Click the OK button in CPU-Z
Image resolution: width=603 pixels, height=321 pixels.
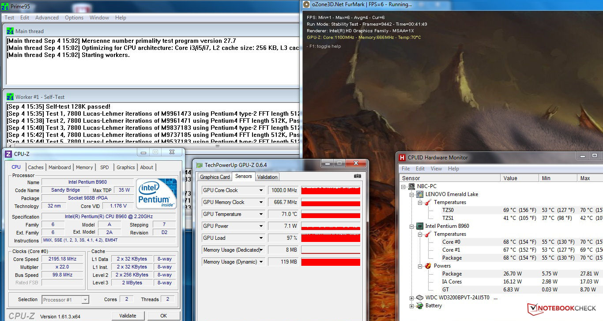click(164, 316)
